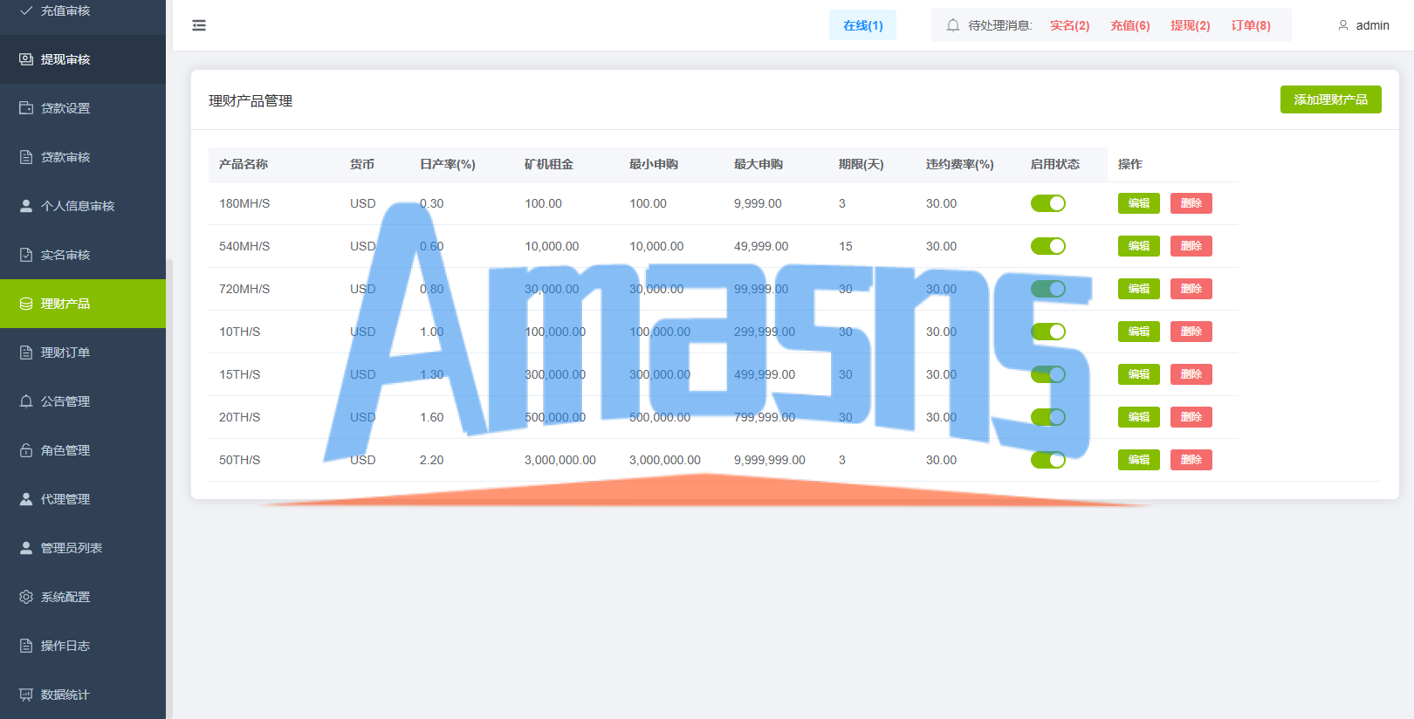Go to 管理员列表 in sidebar
This screenshot has width=1414, height=719.
(x=83, y=548)
